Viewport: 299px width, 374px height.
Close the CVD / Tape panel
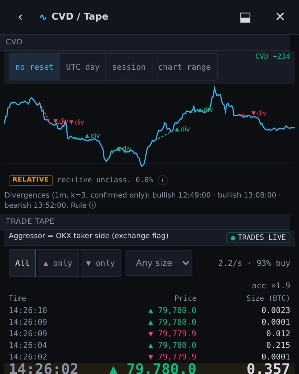(280, 16)
